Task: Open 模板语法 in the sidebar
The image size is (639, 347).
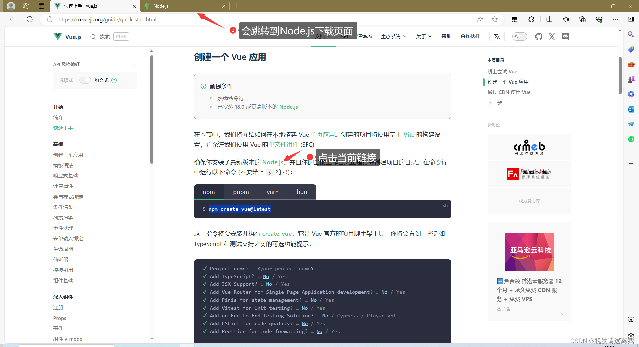Action: (x=63, y=165)
